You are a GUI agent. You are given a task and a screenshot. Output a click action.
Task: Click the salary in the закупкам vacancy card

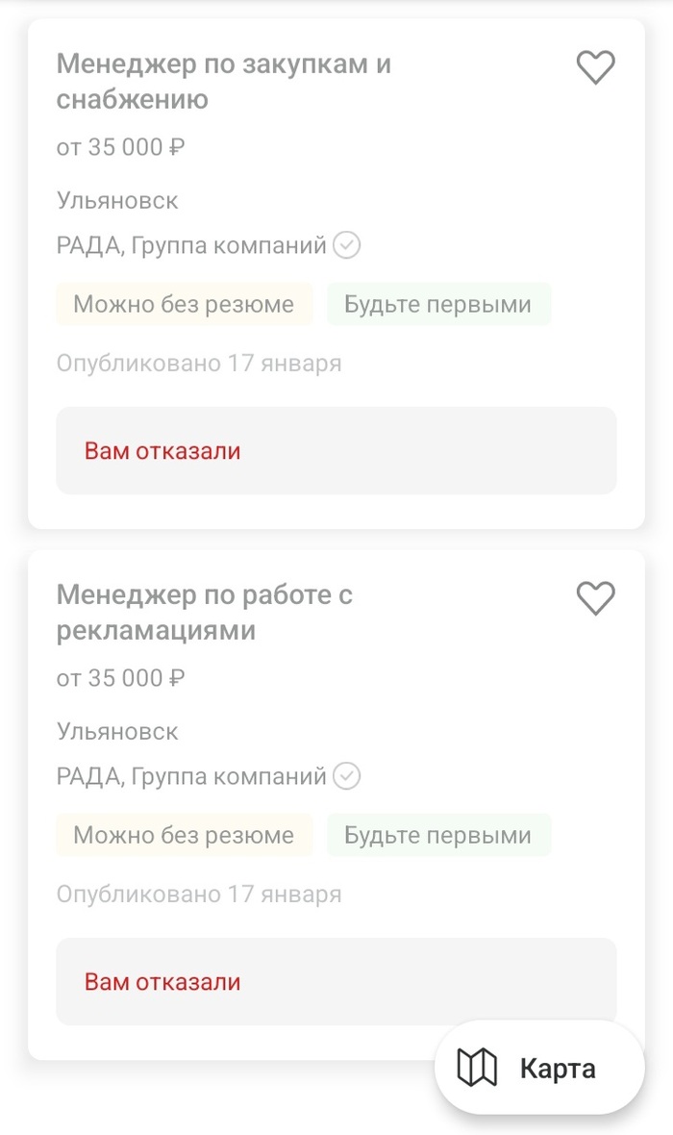pos(120,147)
